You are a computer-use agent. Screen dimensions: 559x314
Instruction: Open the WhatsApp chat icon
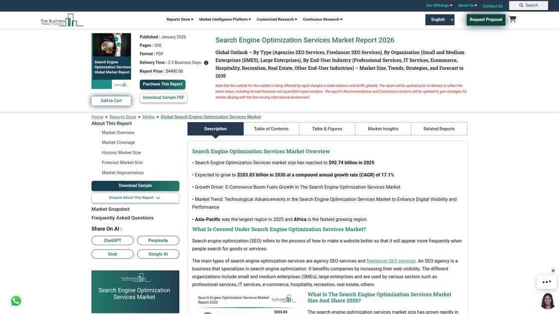point(15,301)
